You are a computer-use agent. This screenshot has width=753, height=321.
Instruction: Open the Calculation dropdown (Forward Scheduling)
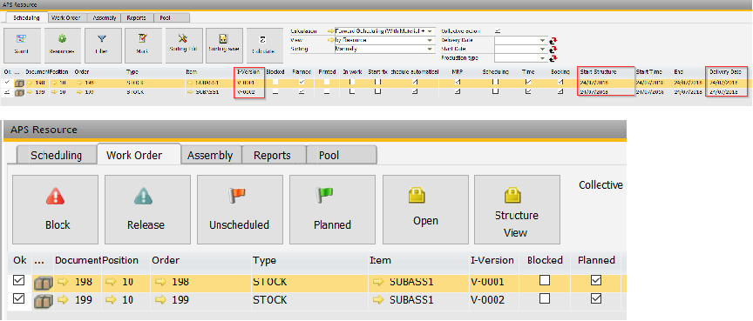[x=430, y=31]
